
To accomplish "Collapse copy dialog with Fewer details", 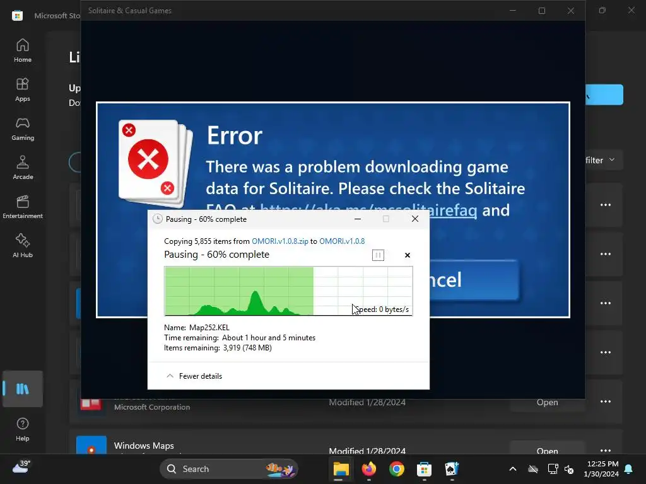I will tap(194, 376).
